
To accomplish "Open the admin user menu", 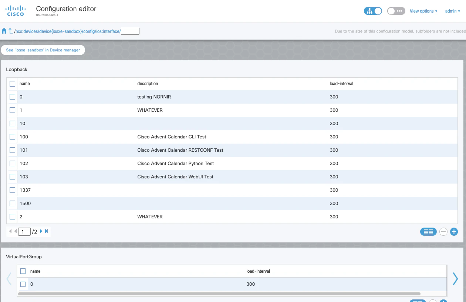I will point(453,11).
